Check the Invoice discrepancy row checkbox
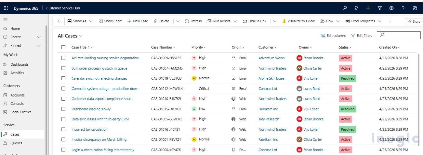This screenshot has width=423, height=155. (x=63, y=139)
